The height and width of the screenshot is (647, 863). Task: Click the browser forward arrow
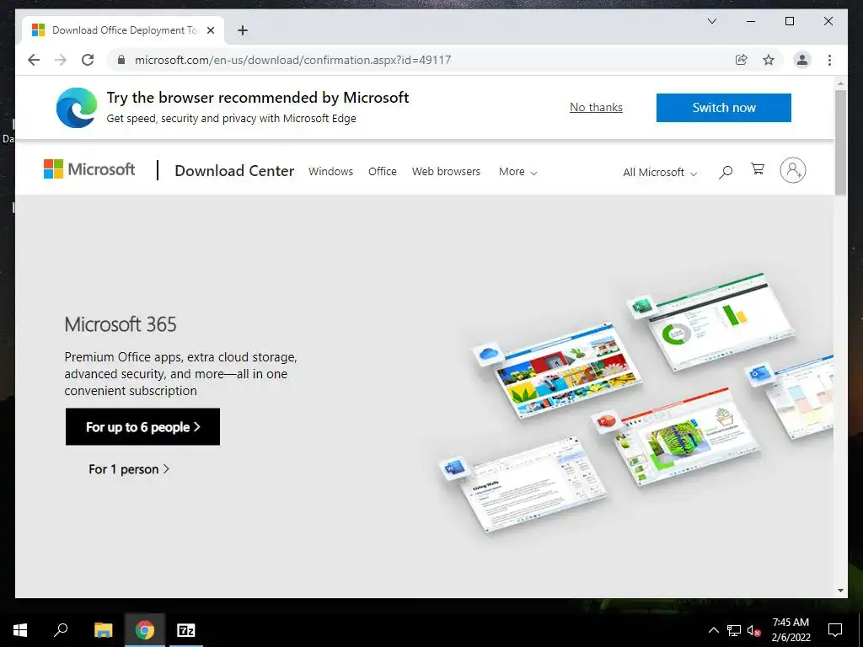point(61,60)
